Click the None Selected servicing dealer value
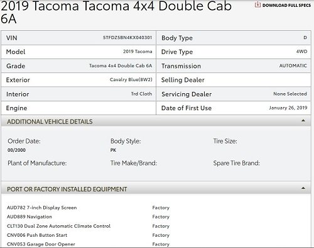The height and width of the screenshot is (248, 314). point(290,94)
